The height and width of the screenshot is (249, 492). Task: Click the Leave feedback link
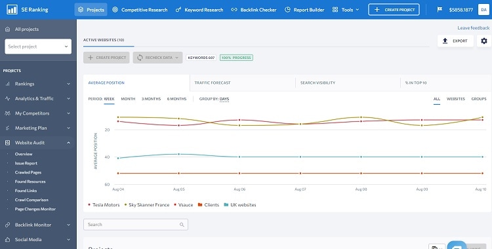pyautogui.click(x=473, y=28)
